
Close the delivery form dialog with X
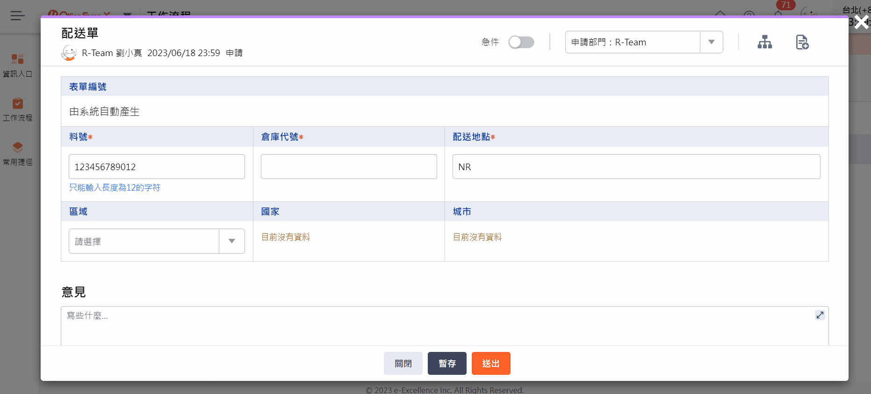pyautogui.click(x=861, y=22)
